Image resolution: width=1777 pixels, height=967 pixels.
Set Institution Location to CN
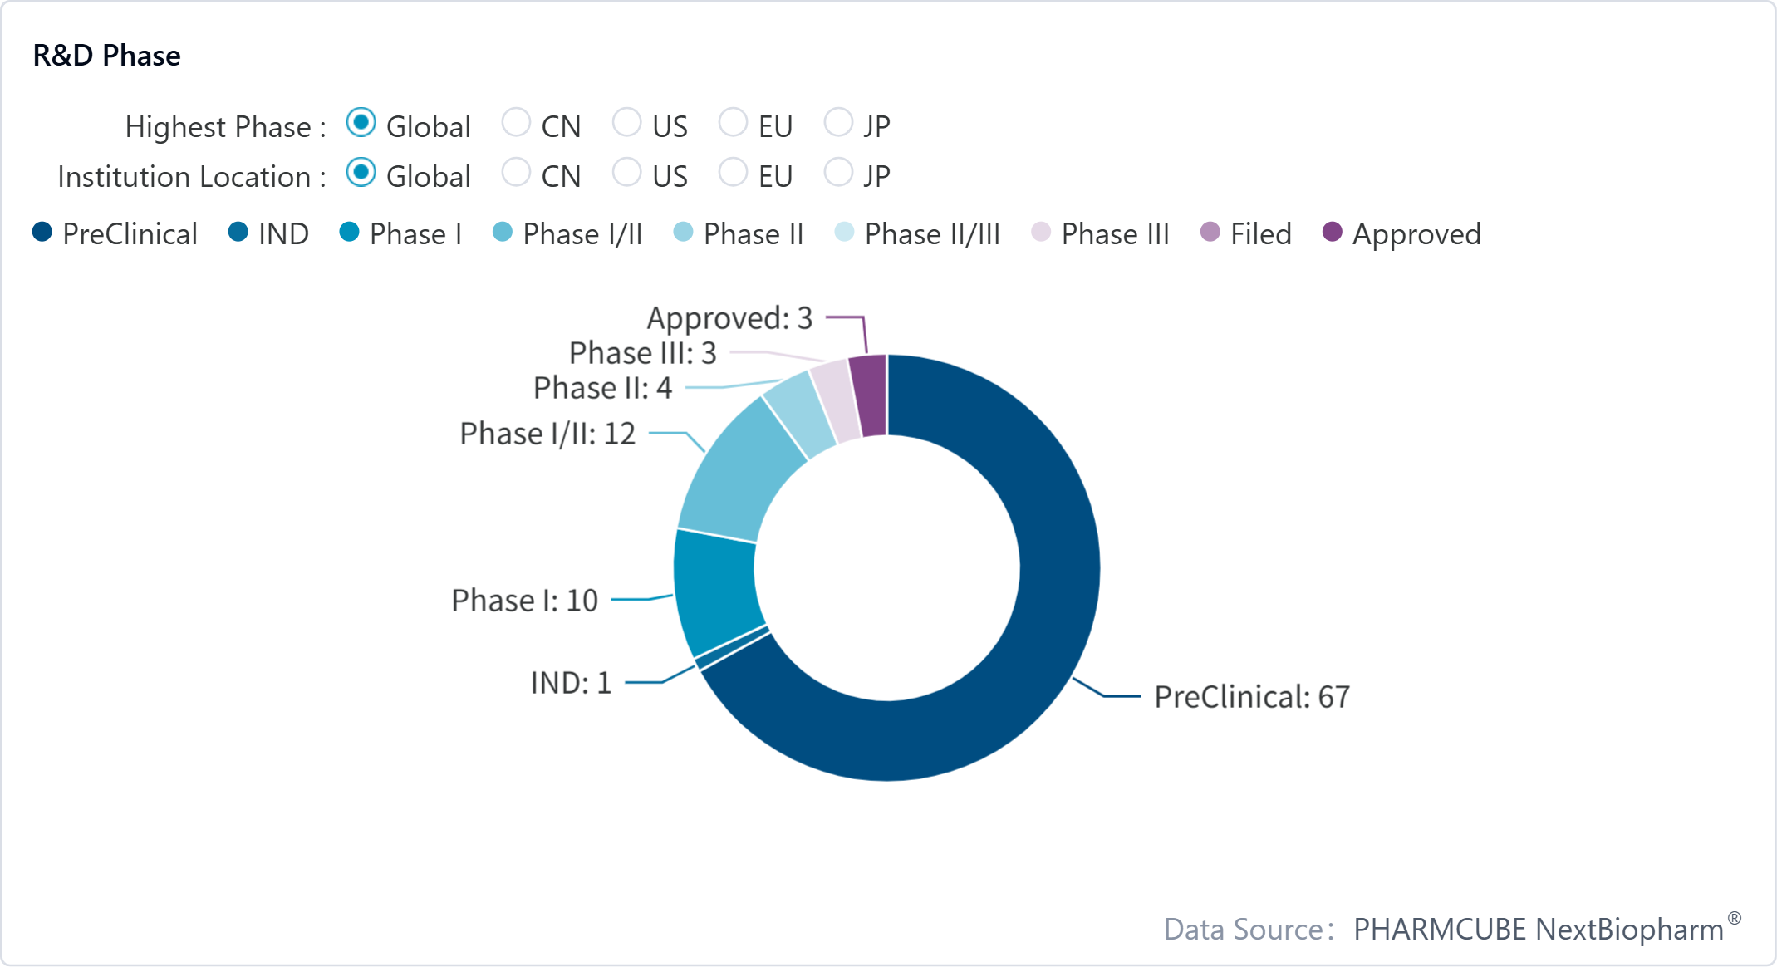(x=516, y=173)
